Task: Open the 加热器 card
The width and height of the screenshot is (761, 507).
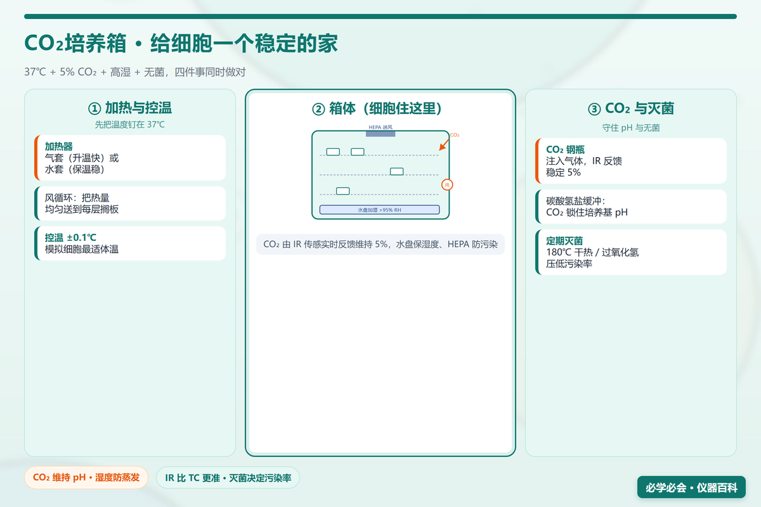Action: (x=130, y=158)
